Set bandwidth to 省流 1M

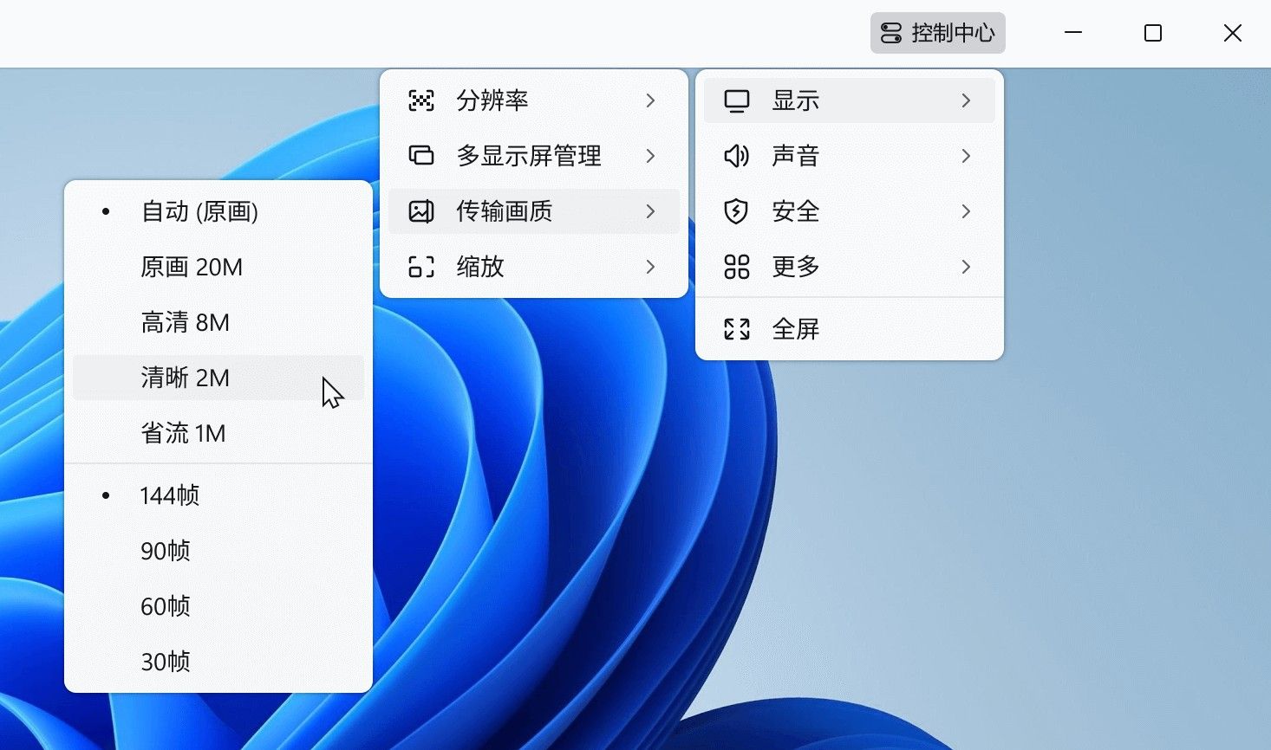click(184, 433)
